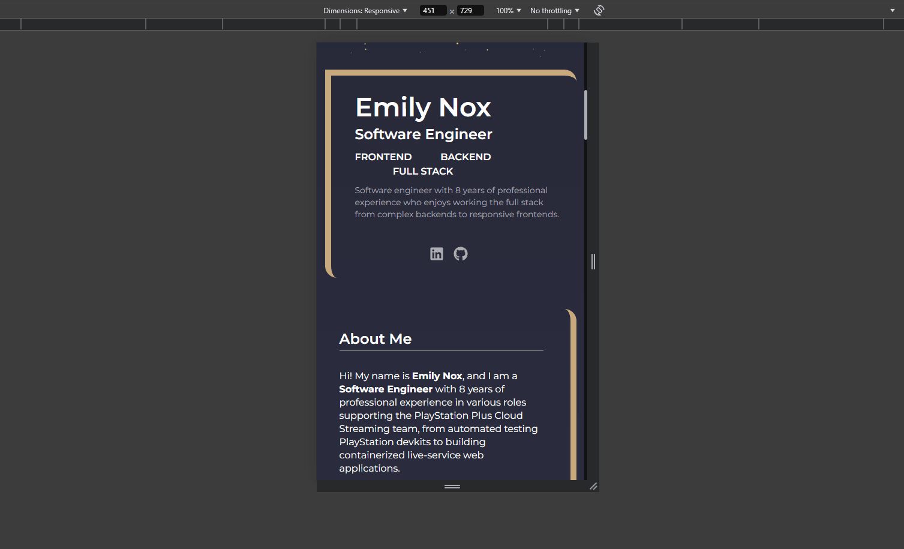Click the bottom viewport resize handle
The height and width of the screenshot is (549, 904).
click(452, 486)
